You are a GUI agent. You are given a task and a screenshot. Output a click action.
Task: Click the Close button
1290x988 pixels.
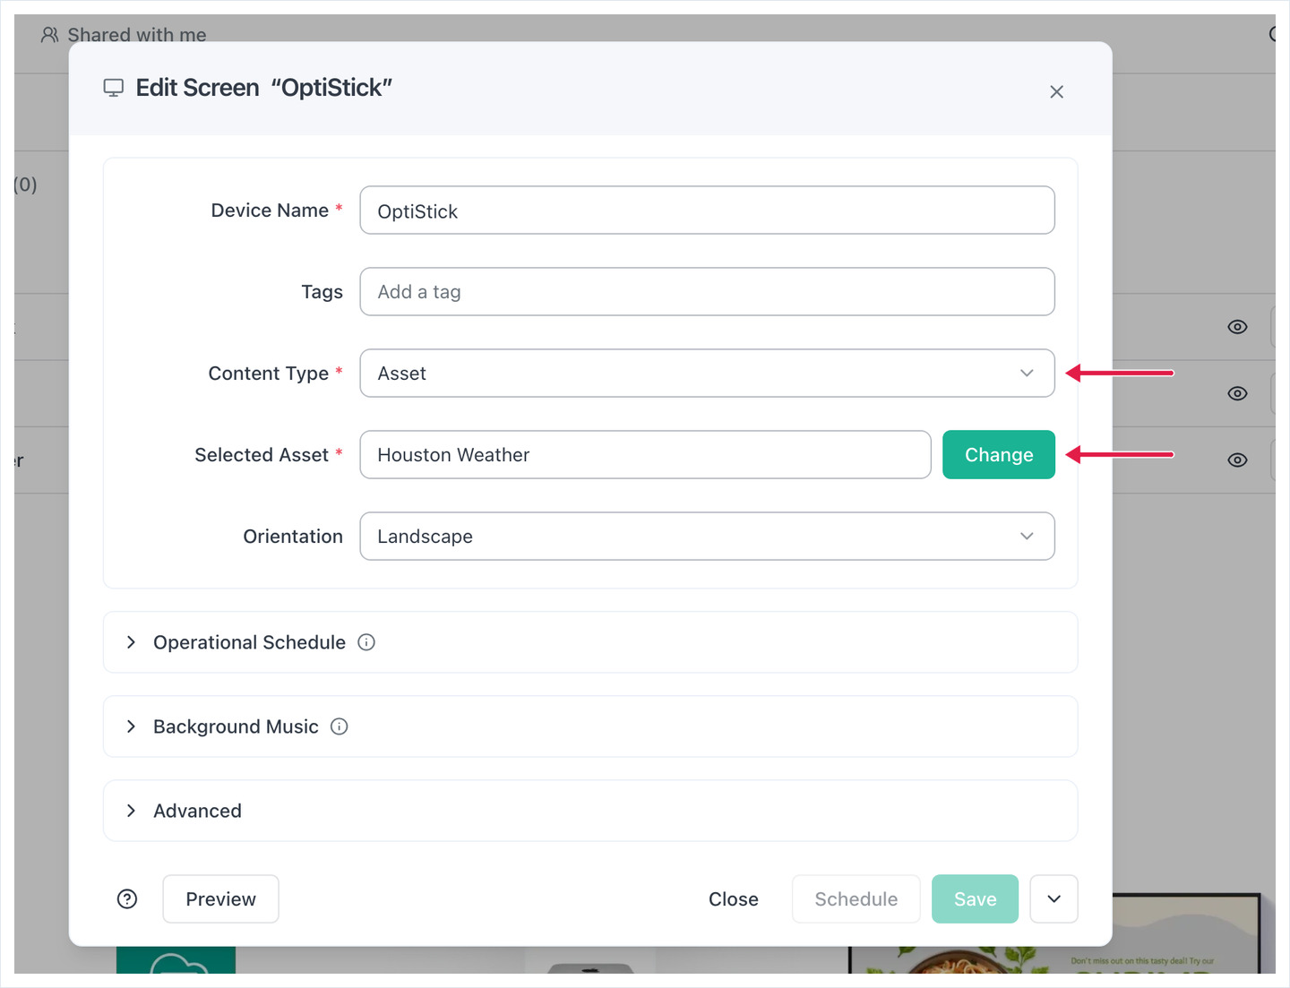[x=733, y=898]
